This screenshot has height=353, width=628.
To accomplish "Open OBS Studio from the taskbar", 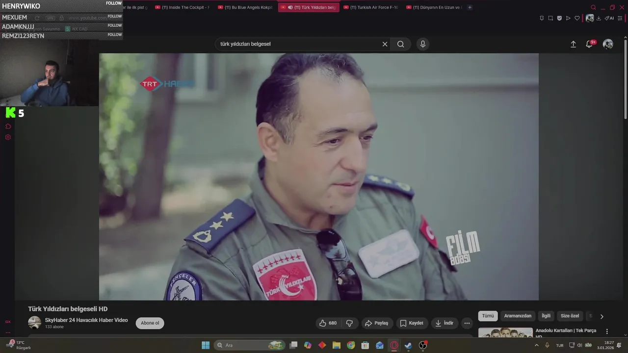I will point(423,345).
